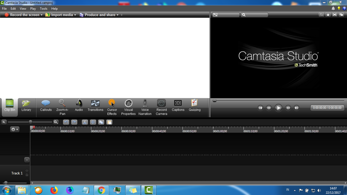Open Record the screen dropdown arrow
The width and height of the screenshot is (347, 195).
pos(41,15)
